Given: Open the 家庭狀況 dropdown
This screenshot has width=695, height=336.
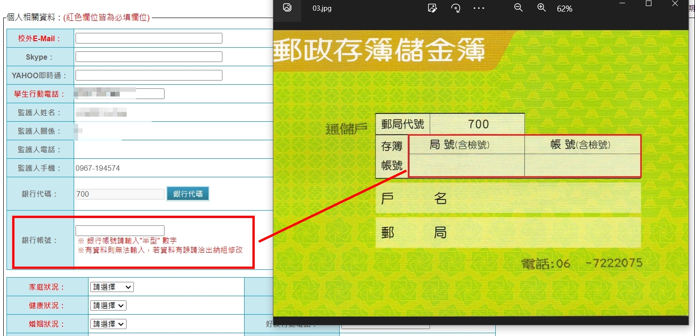Looking at the screenshot, I should [x=112, y=287].
